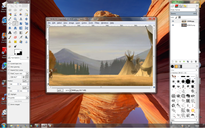Screen dimensions: 205x129
Task: Open the Size unit px dropdown
Action: [x=25, y=88]
